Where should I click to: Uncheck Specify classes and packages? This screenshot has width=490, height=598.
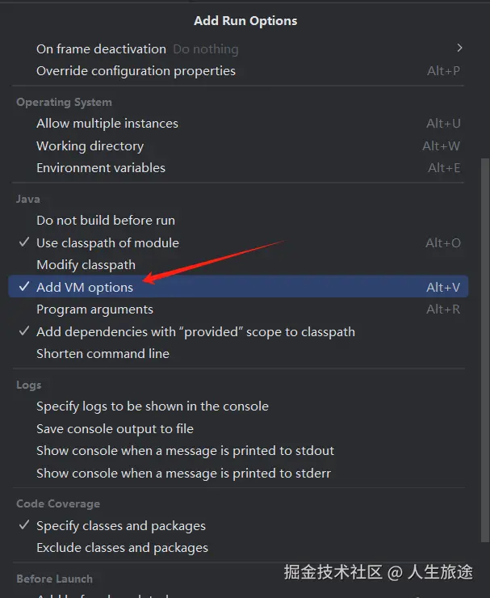[121, 526]
